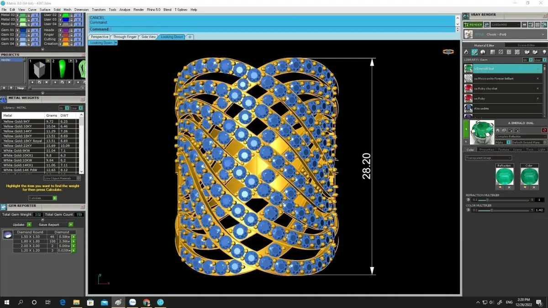Toggle Default Ground Plane option
The width and height of the screenshot is (548, 308).
(529, 142)
